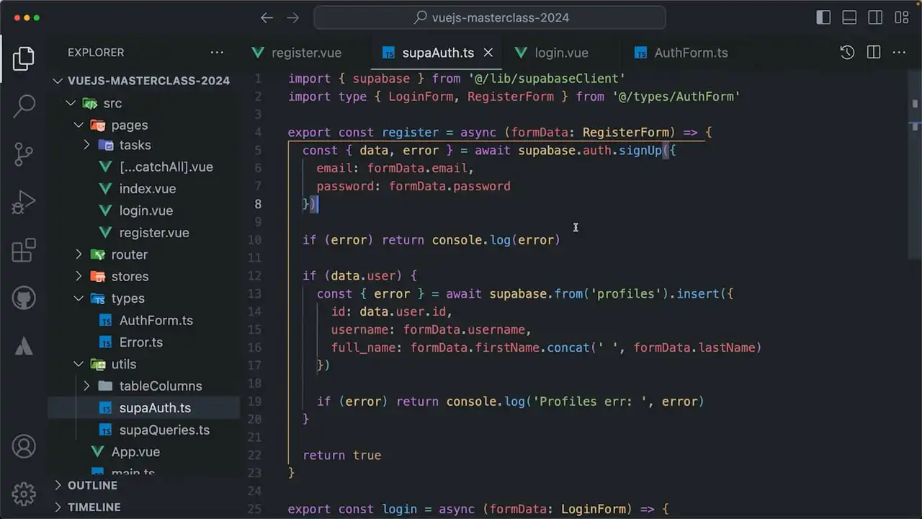Collapse the VUEJS-MASTERCLASS-2024 root folder
Image resolution: width=922 pixels, height=519 pixels.
click(x=144, y=81)
